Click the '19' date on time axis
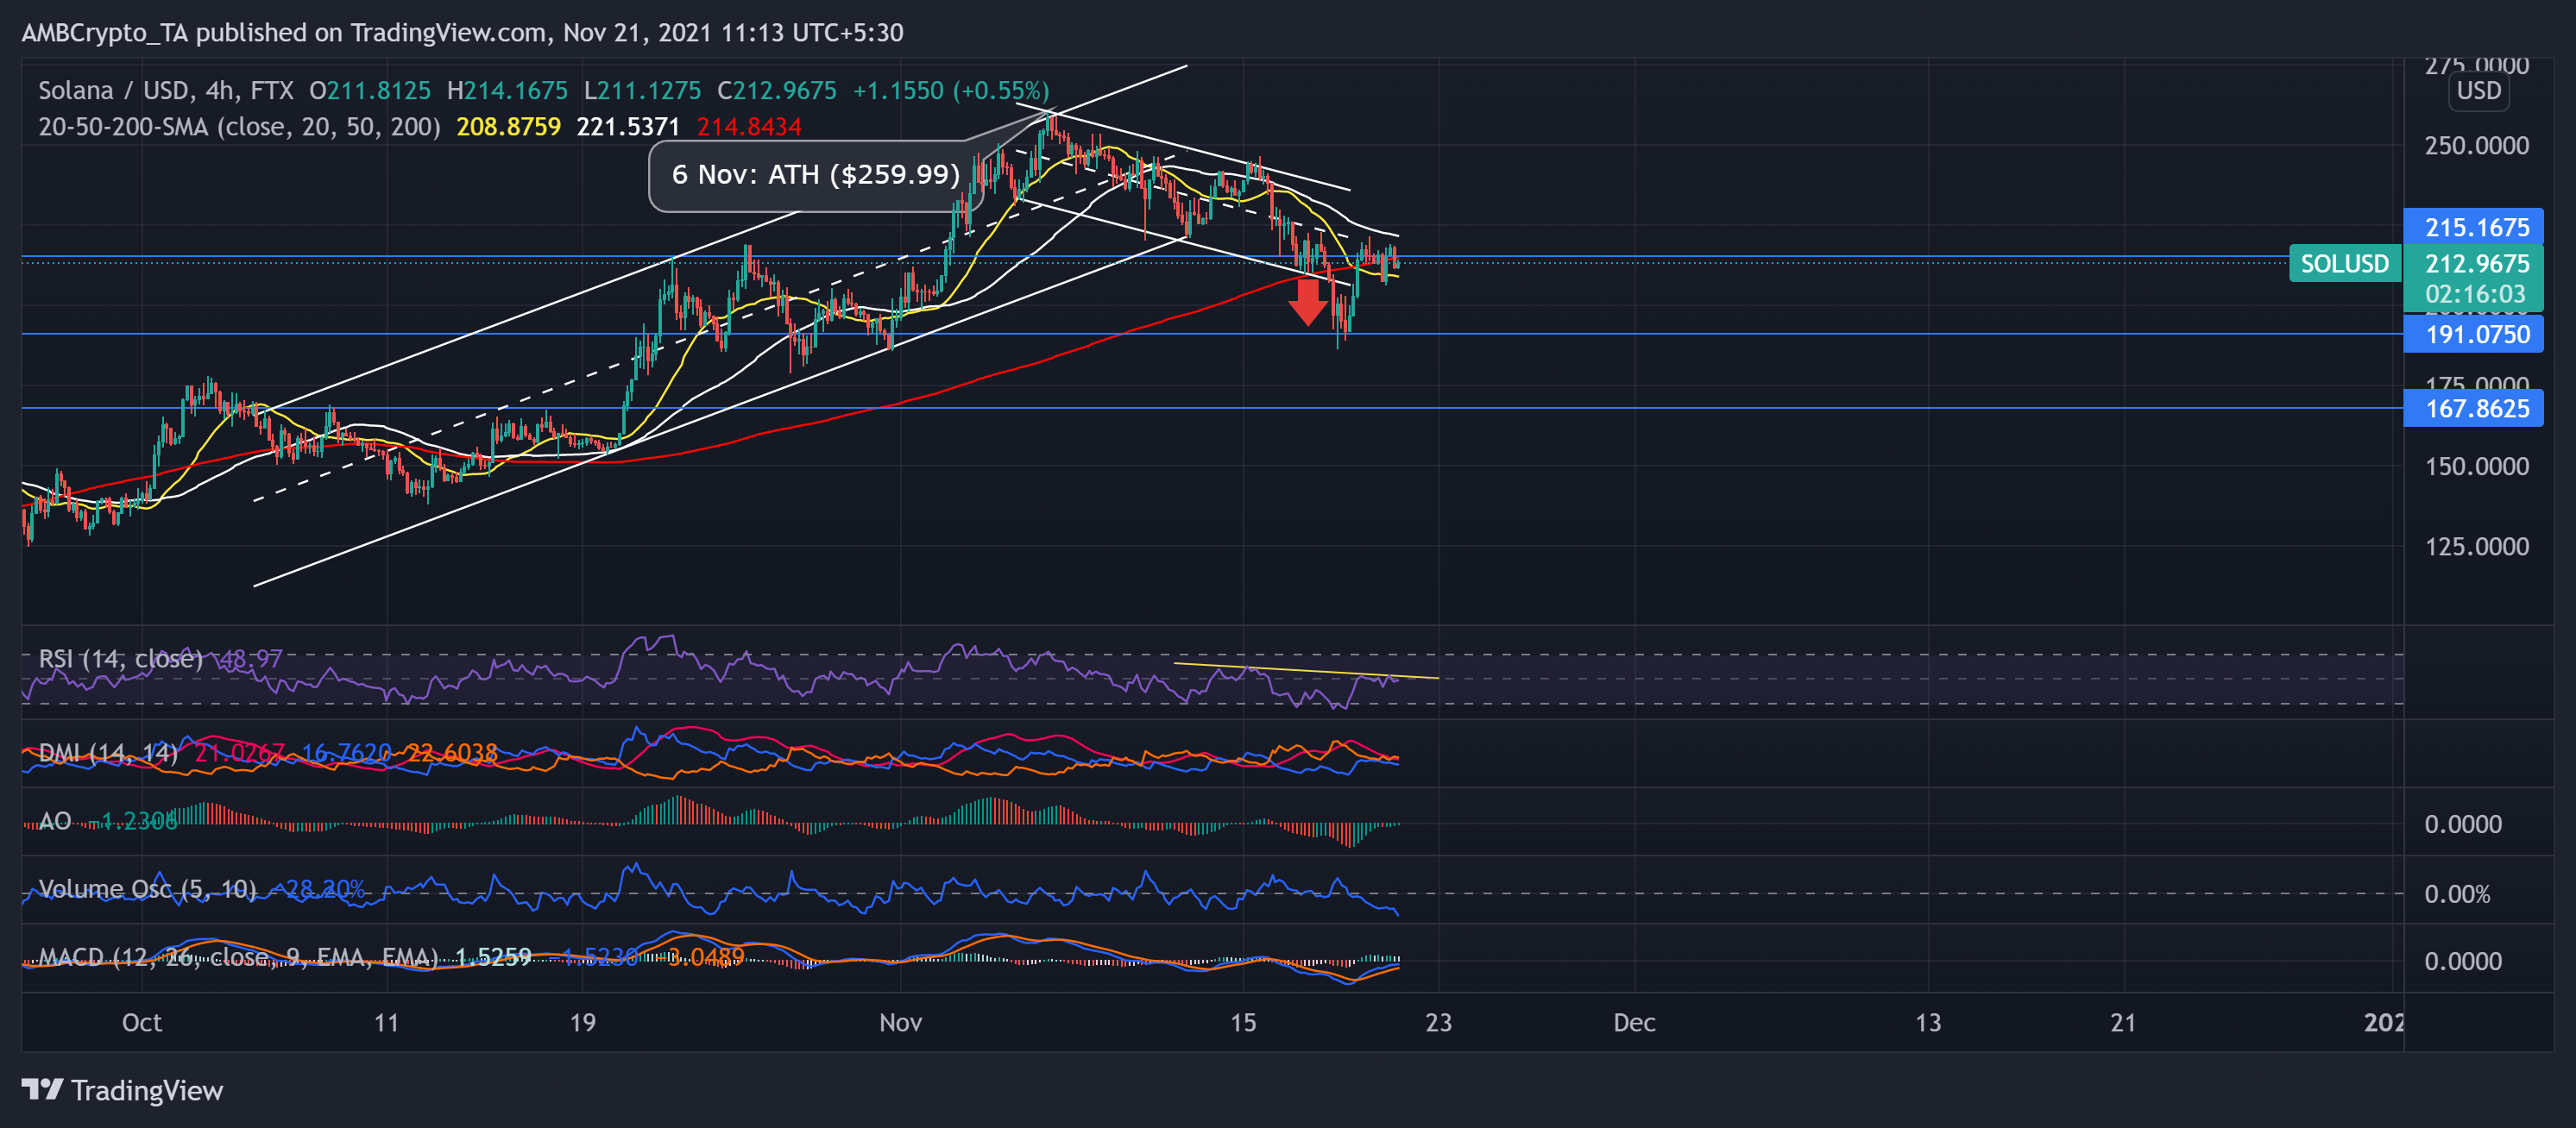The width and height of the screenshot is (2576, 1128). [x=582, y=1022]
